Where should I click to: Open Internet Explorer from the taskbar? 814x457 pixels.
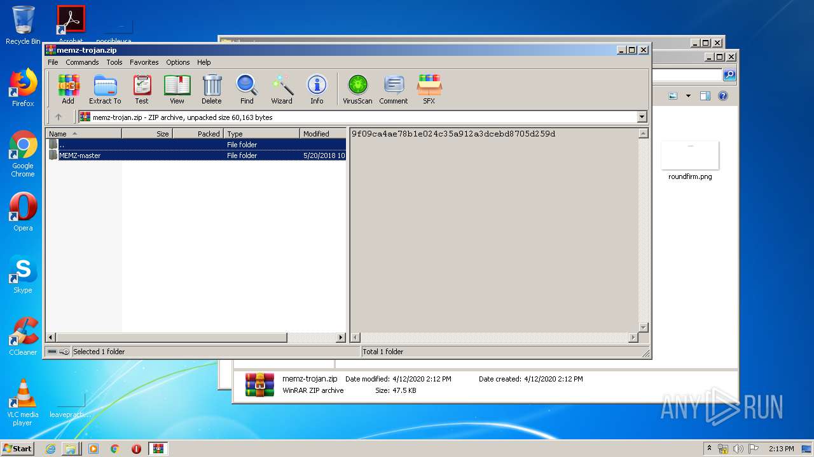coord(50,448)
